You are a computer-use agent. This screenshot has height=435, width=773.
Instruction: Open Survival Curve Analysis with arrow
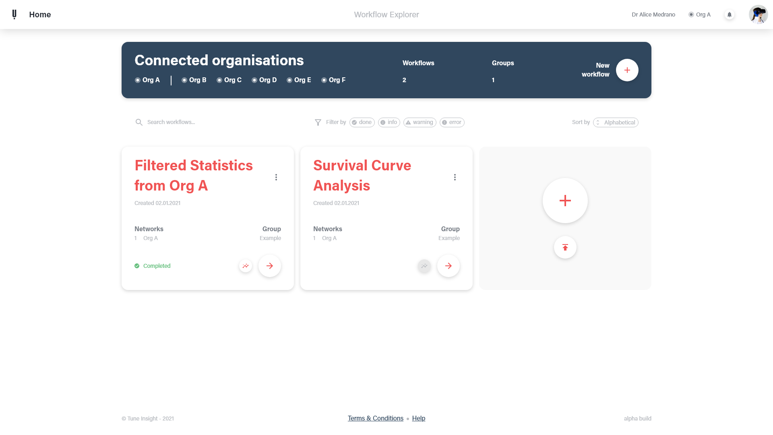pyautogui.click(x=449, y=266)
